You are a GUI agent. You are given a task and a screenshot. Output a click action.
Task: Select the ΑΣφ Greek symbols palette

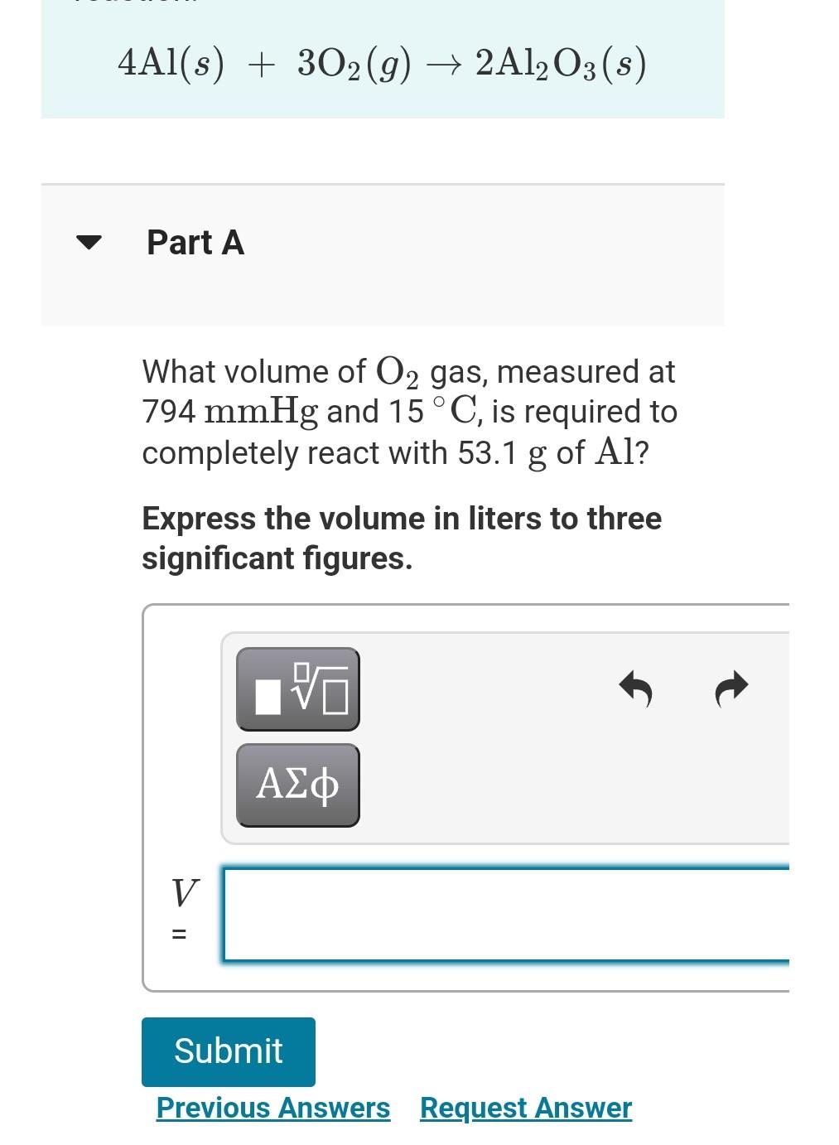(x=297, y=784)
